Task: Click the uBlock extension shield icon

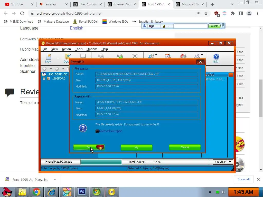Action: coord(217,14)
